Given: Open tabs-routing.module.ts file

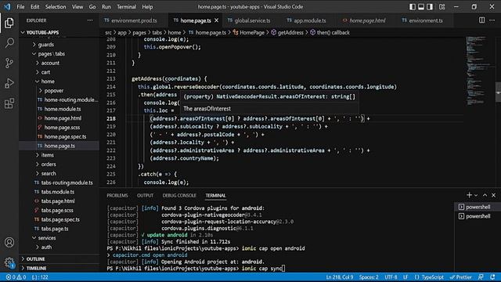Looking at the screenshot, I should click(59, 183).
